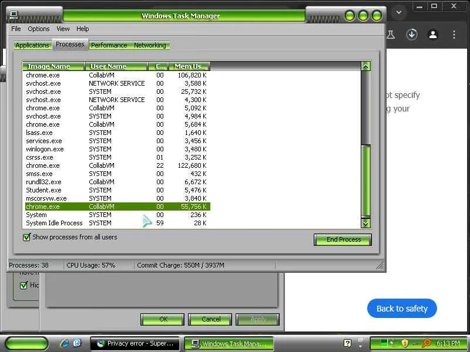The width and height of the screenshot is (470, 352).
Task: Sort by CPU column header
Action: pyautogui.click(x=158, y=66)
